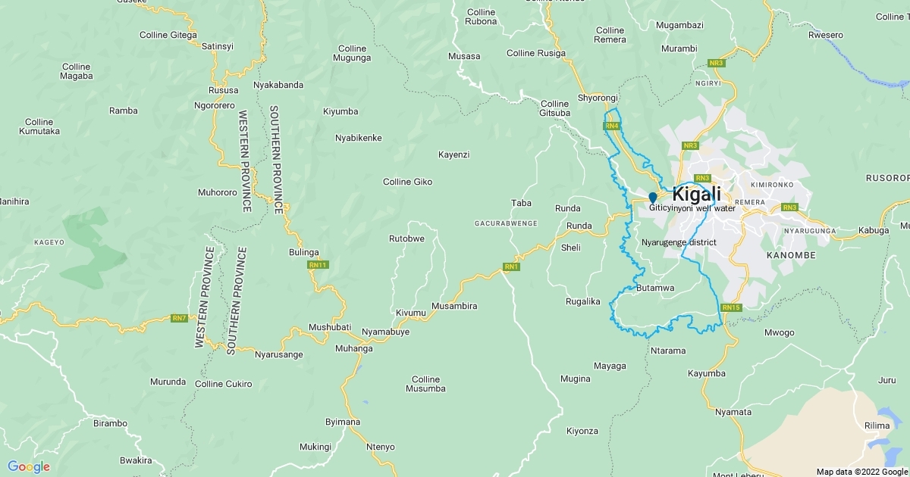Click the RN4 highway shield

(613, 126)
